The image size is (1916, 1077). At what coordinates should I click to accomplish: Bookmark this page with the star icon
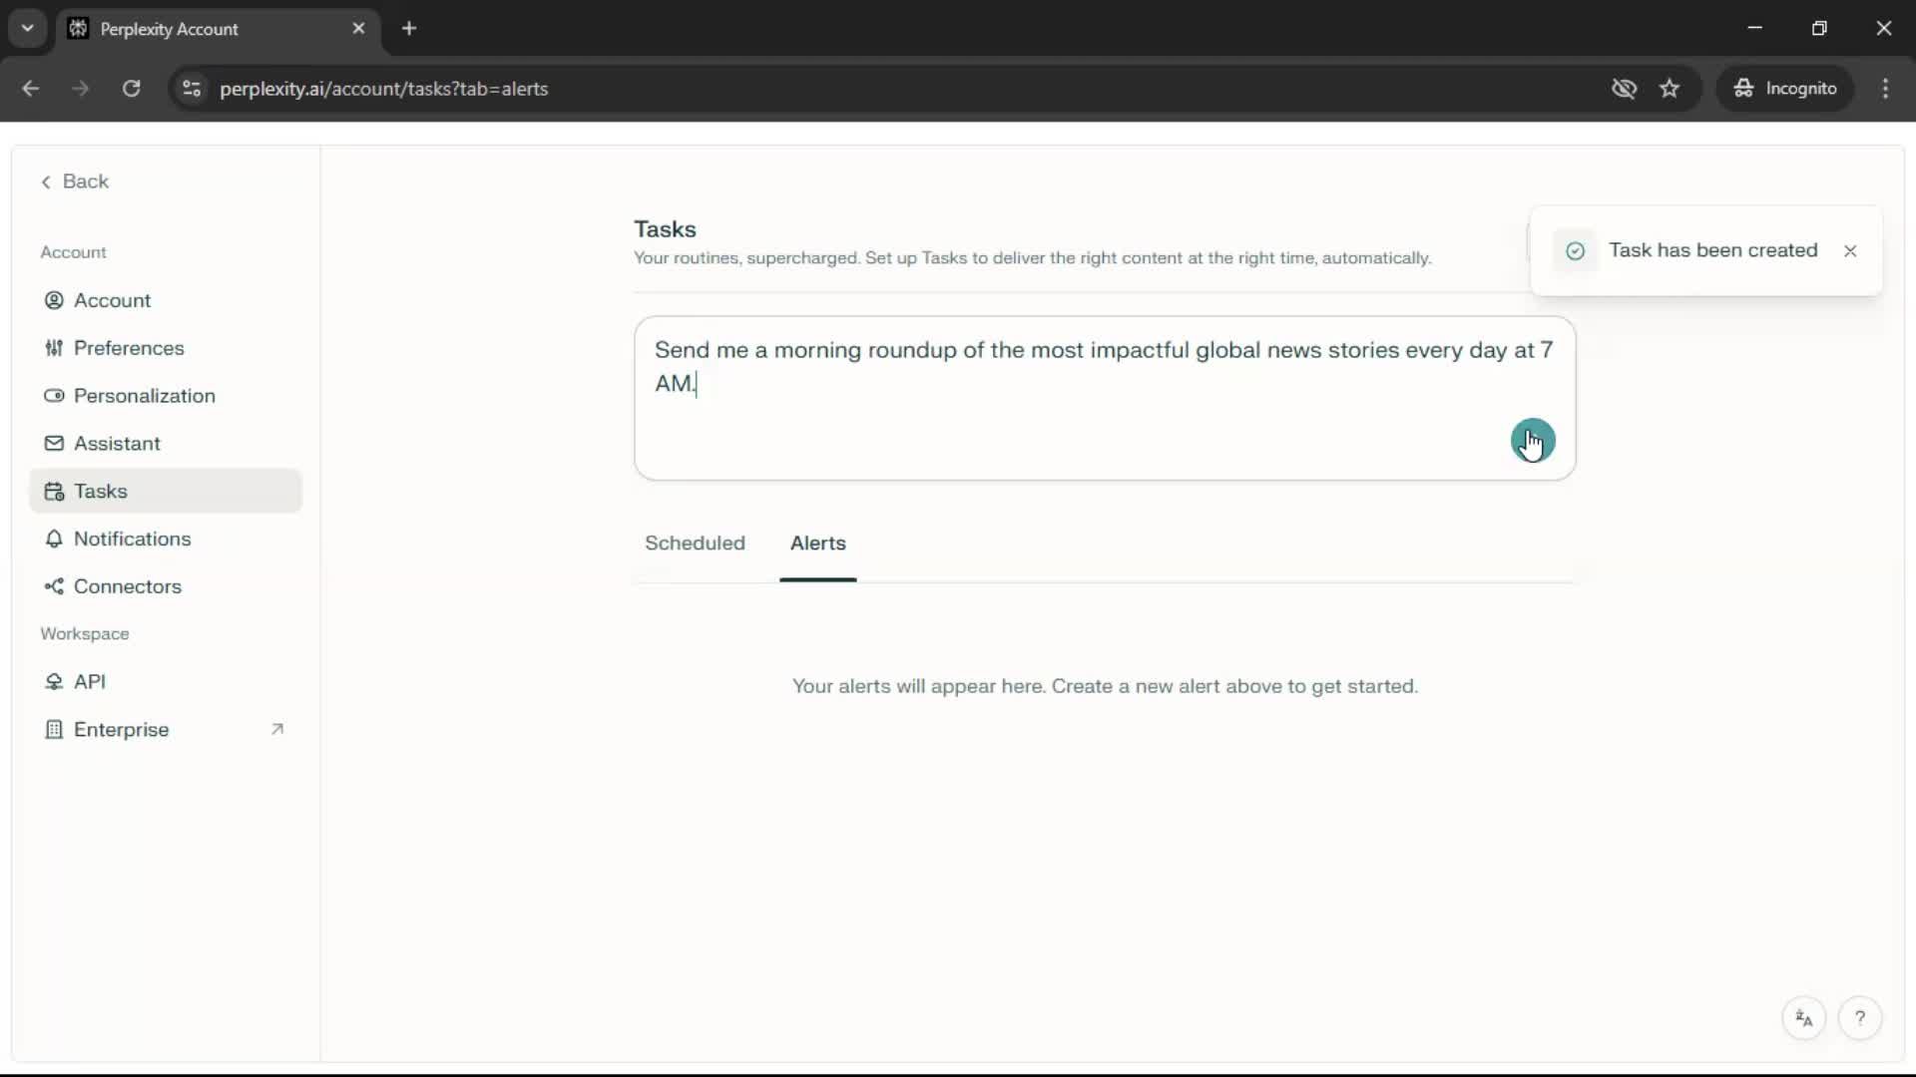(1670, 89)
